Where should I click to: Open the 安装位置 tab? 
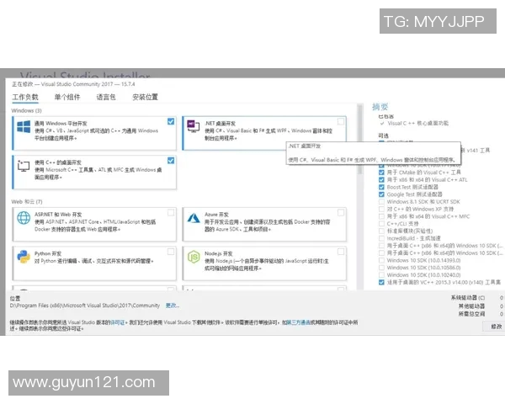(x=145, y=97)
